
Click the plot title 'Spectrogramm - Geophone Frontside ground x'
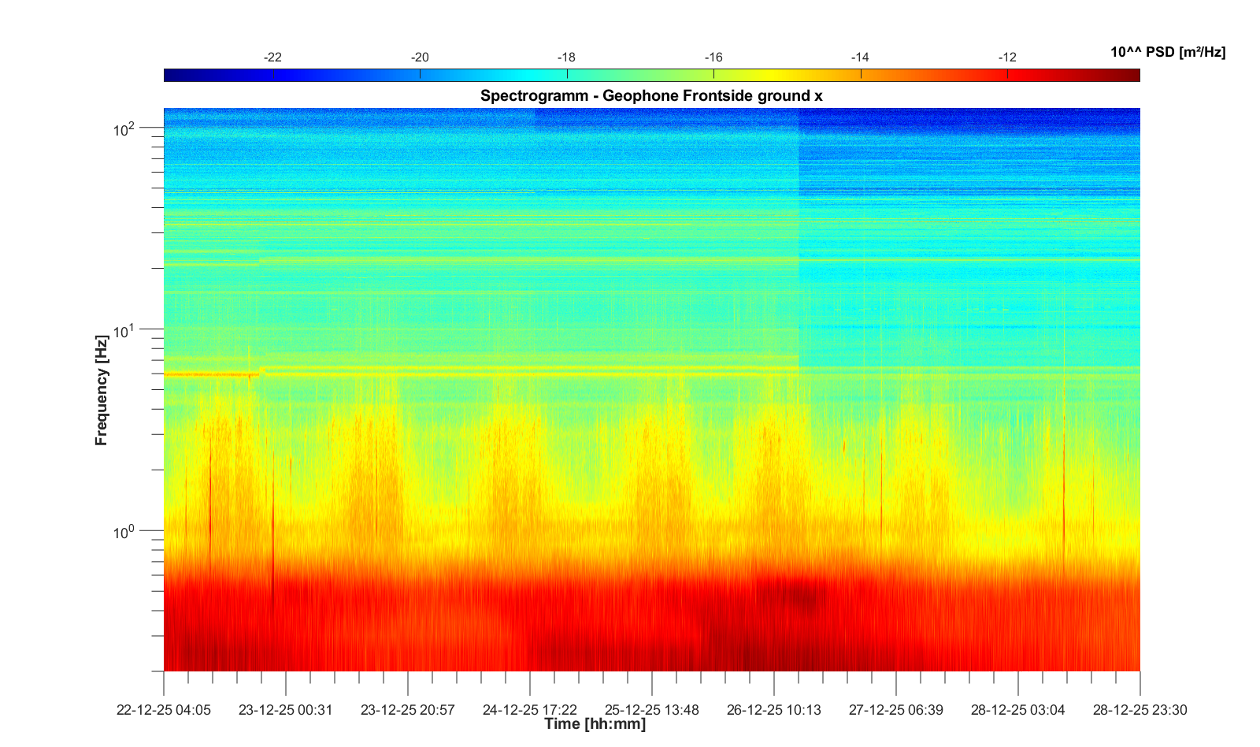[x=651, y=96]
